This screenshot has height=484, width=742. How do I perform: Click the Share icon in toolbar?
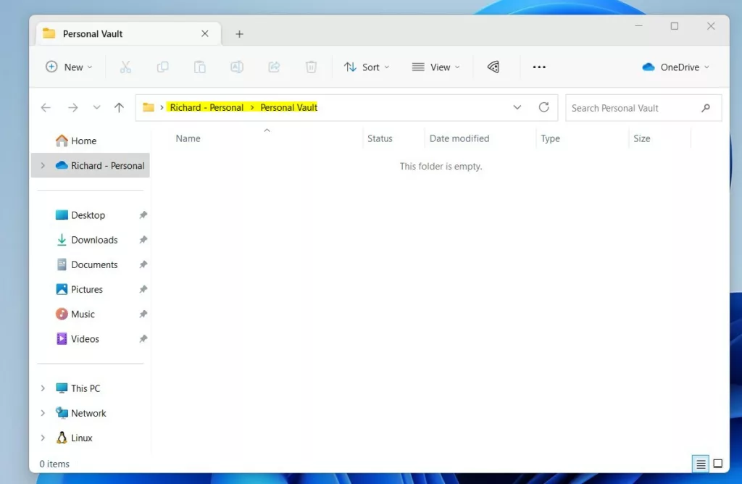pyautogui.click(x=274, y=67)
